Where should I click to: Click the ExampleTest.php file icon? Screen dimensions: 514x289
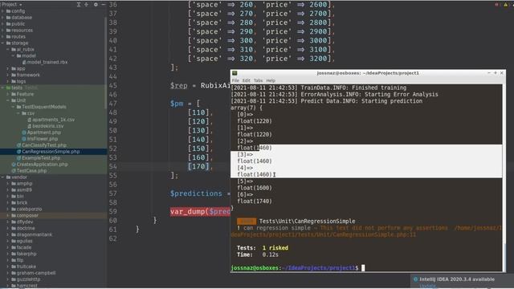18,158
